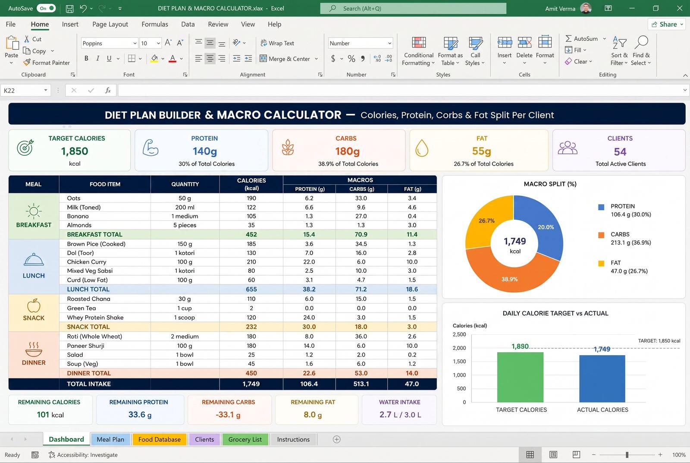
Task: Apply Italic formatting
Action: pos(97,58)
